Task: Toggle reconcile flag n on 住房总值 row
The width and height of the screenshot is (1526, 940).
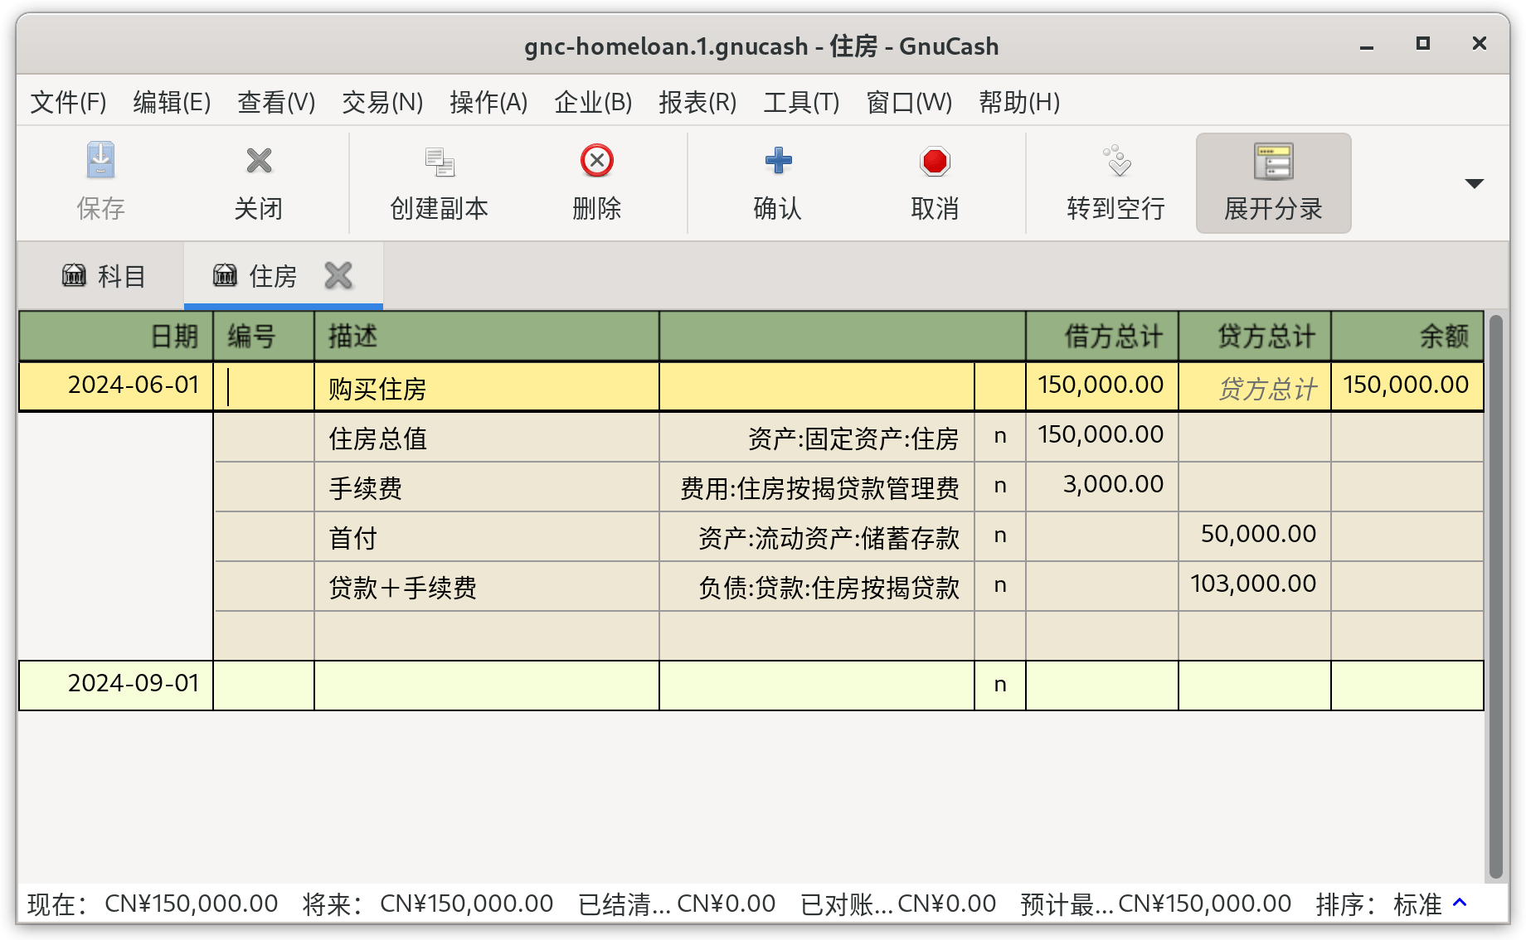Action: [1000, 437]
